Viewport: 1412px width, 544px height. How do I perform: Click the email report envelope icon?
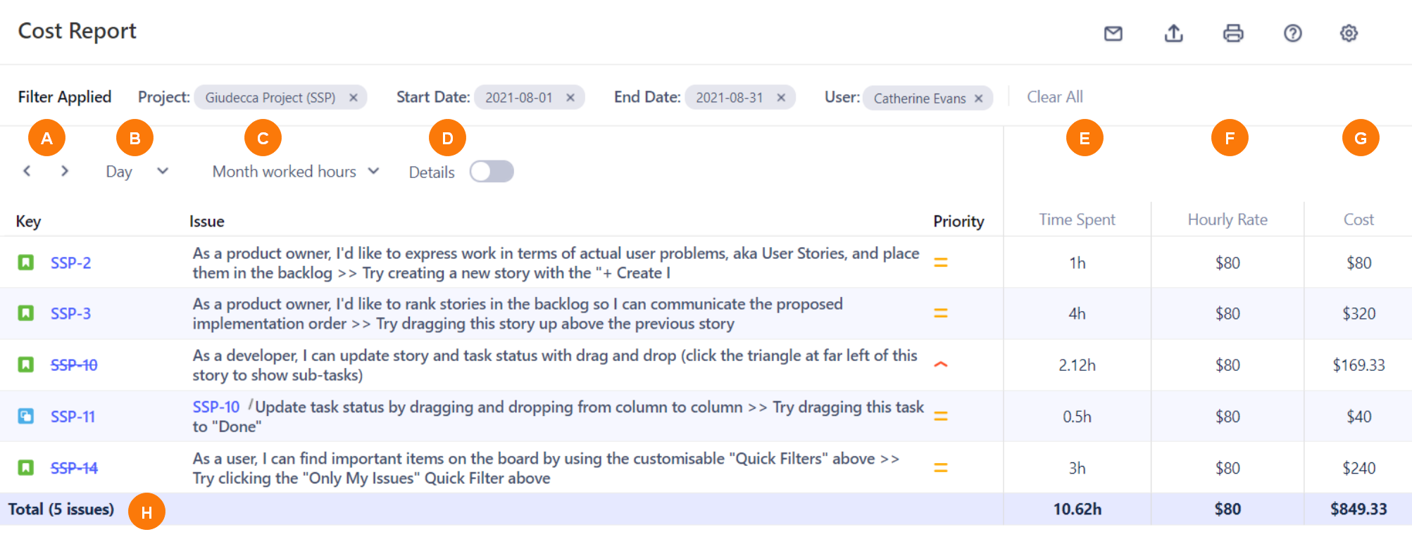coord(1113,33)
